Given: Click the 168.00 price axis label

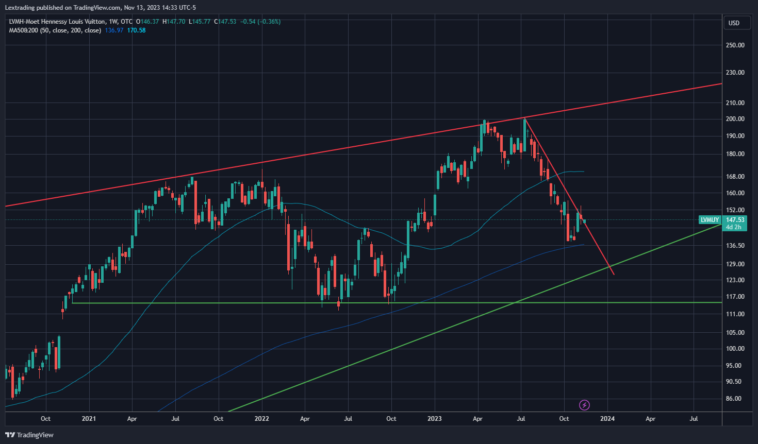Looking at the screenshot, I should click(735, 177).
